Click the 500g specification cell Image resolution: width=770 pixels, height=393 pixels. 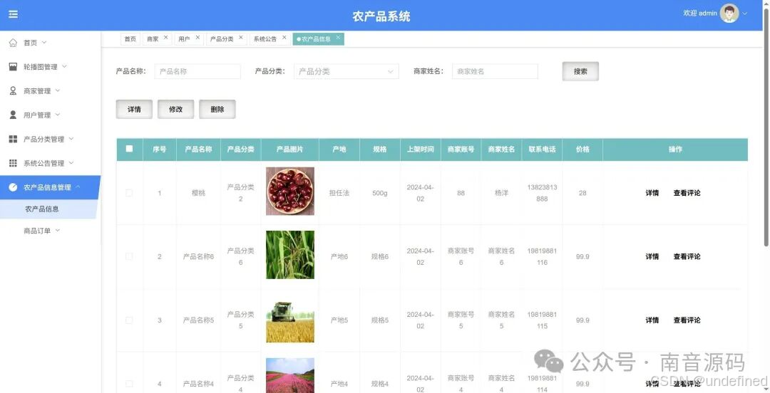pos(379,193)
